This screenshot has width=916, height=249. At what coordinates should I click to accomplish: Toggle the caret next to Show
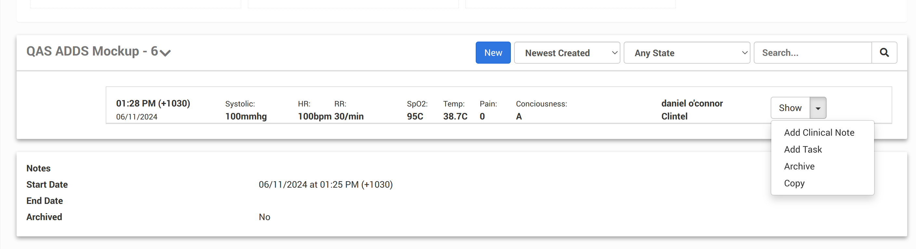pos(817,108)
